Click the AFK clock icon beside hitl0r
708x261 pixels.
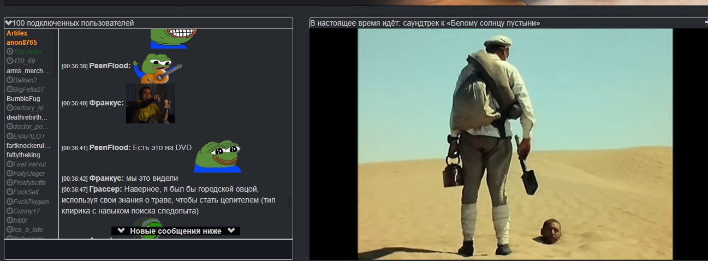coord(10,221)
